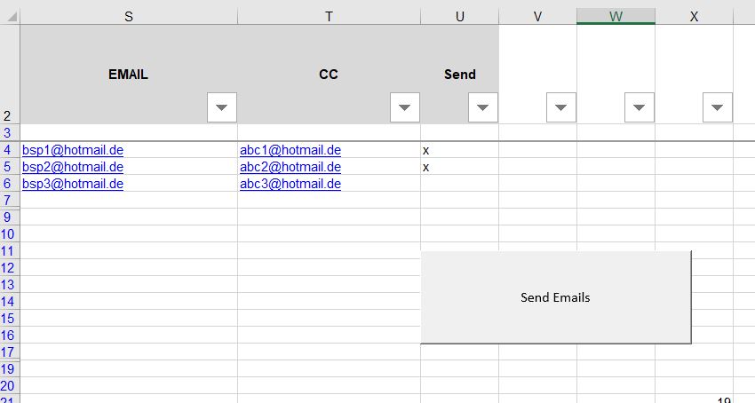Open the bsp2@hotmail.de email link
This screenshot has height=403, width=755.
(73, 167)
